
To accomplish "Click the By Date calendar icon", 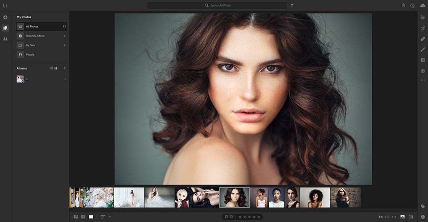I will pos(20,45).
